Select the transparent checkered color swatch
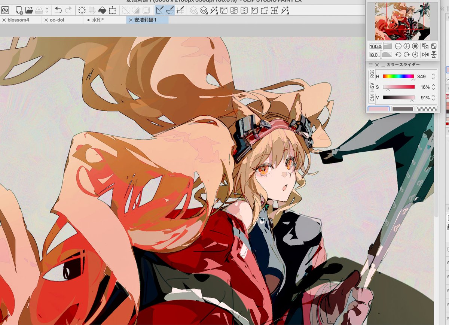This screenshot has width=449, height=325. [x=427, y=109]
